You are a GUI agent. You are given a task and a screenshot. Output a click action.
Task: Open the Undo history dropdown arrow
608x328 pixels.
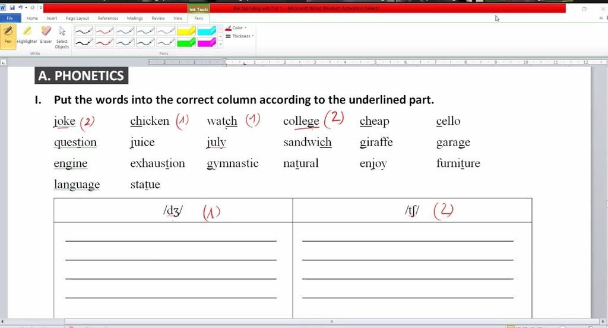pyautogui.click(x=26, y=7)
